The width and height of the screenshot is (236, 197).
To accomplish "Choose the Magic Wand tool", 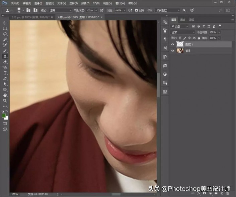I will tap(5, 39).
